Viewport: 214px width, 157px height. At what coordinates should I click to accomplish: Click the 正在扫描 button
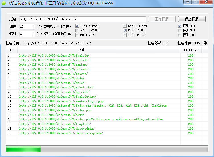coord(162,19)
